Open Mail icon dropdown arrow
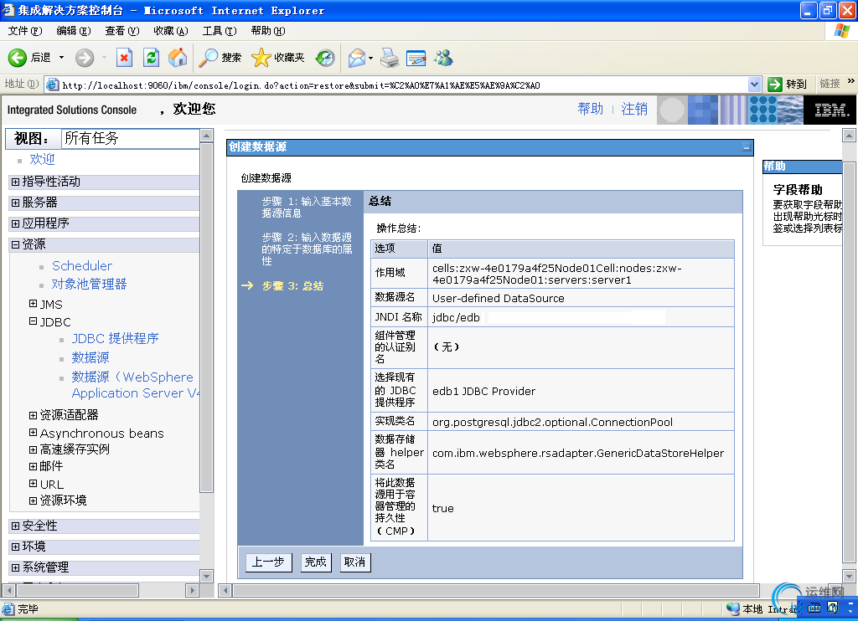The height and width of the screenshot is (621, 858). [370, 58]
